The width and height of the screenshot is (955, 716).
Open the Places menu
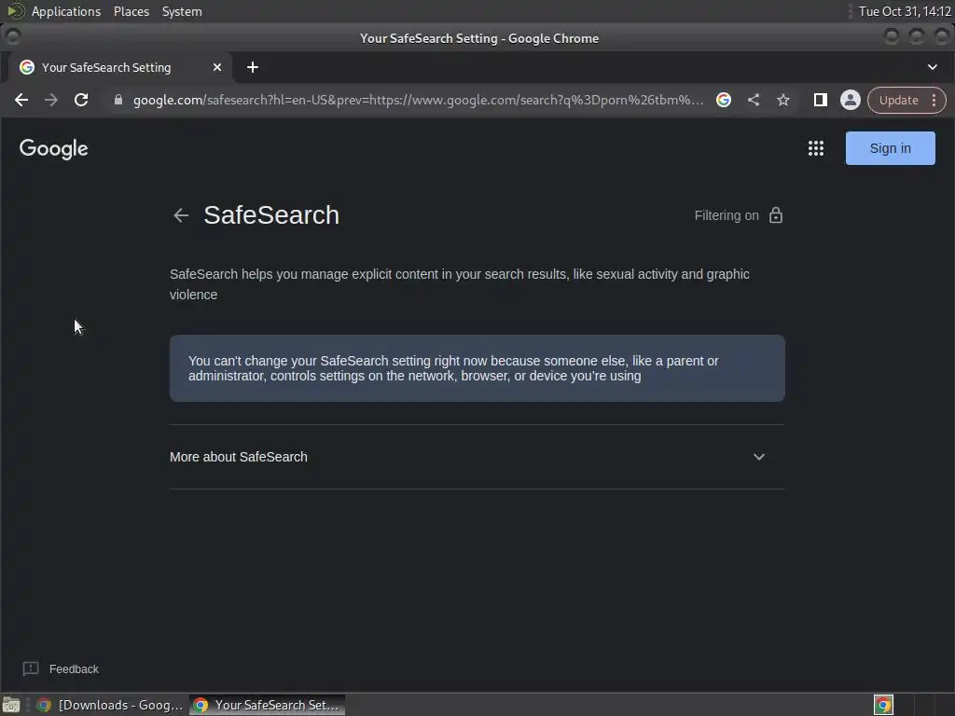(131, 11)
